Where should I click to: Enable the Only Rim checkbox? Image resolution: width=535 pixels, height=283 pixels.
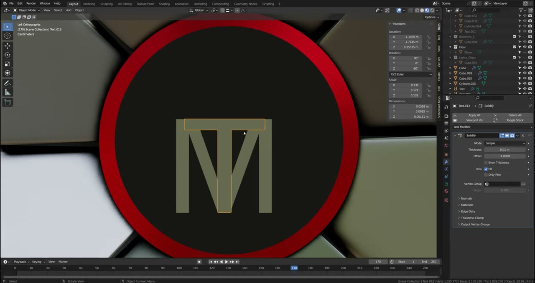pyautogui.click(x=486, y=174)
